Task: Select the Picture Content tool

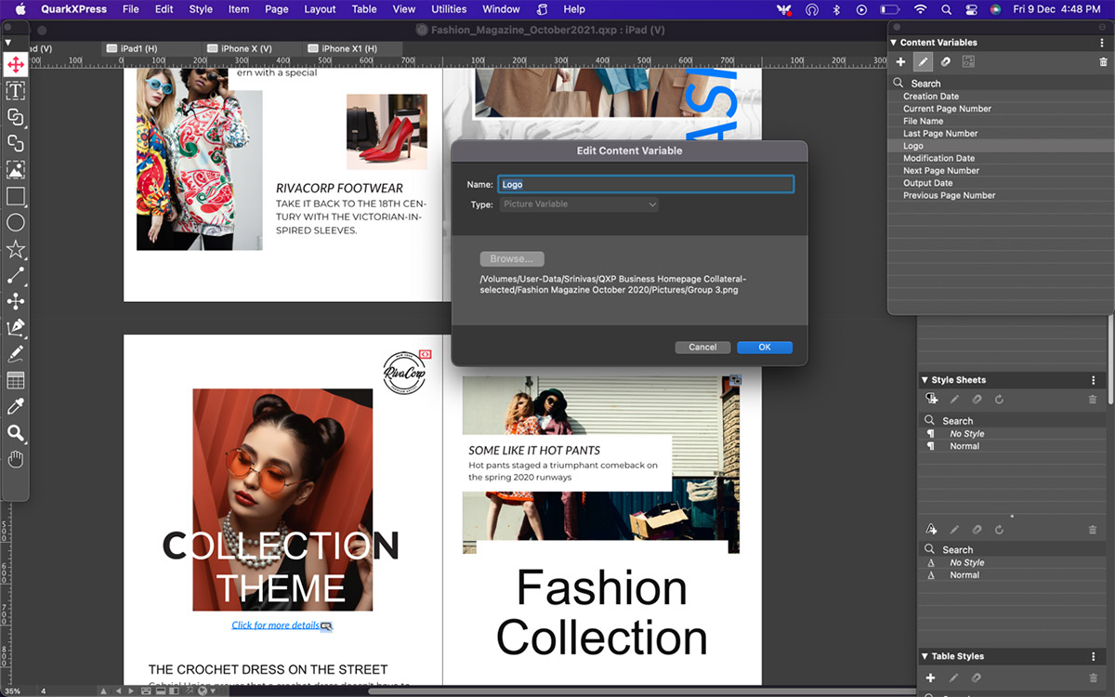Action: [x=15, y=170]
